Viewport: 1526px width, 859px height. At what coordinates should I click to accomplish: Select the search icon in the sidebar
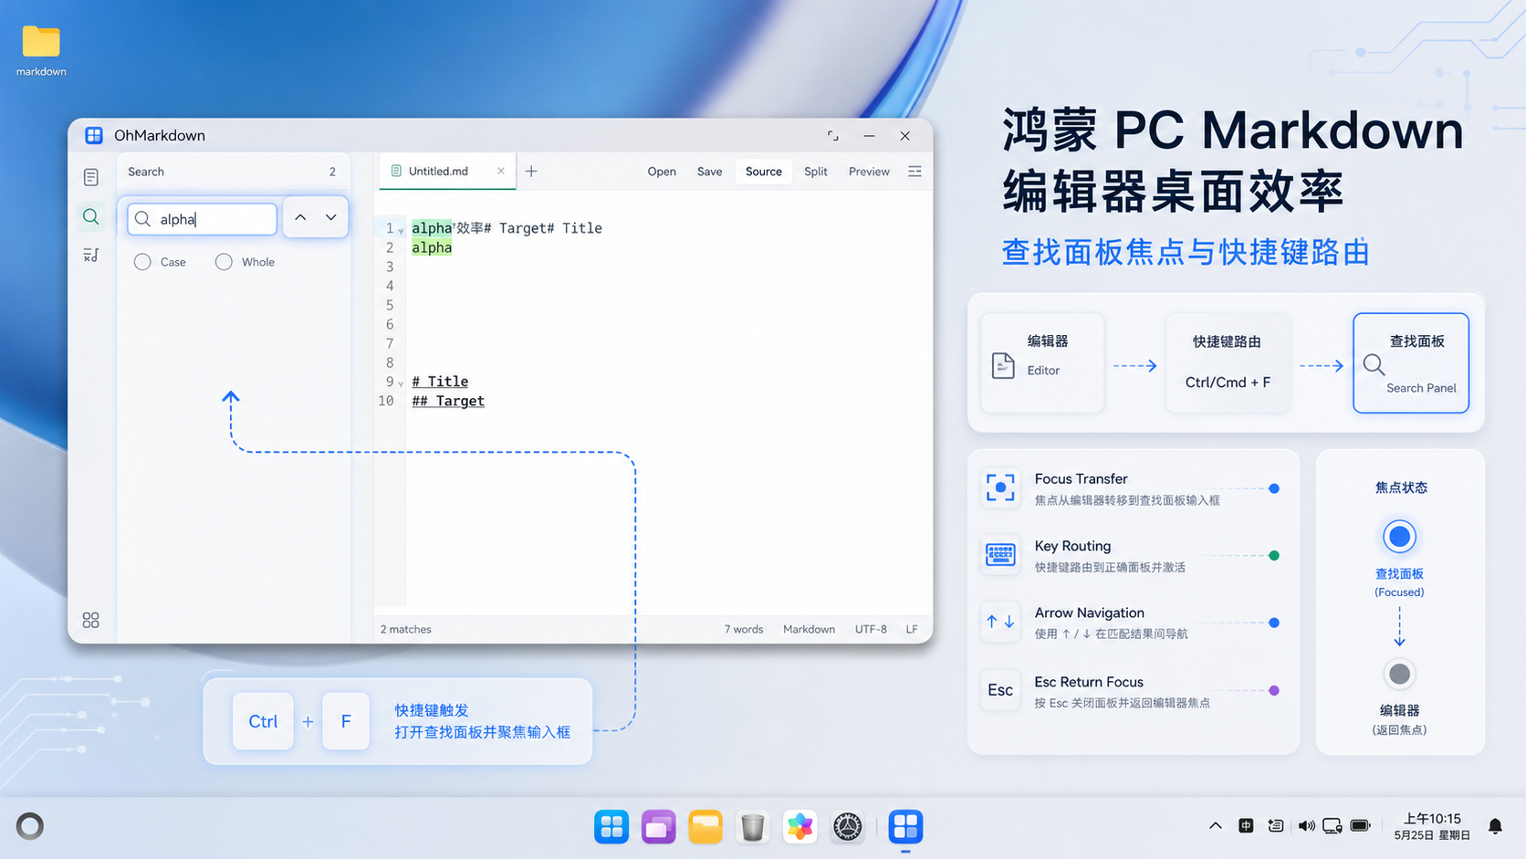(x=90, y=216)
